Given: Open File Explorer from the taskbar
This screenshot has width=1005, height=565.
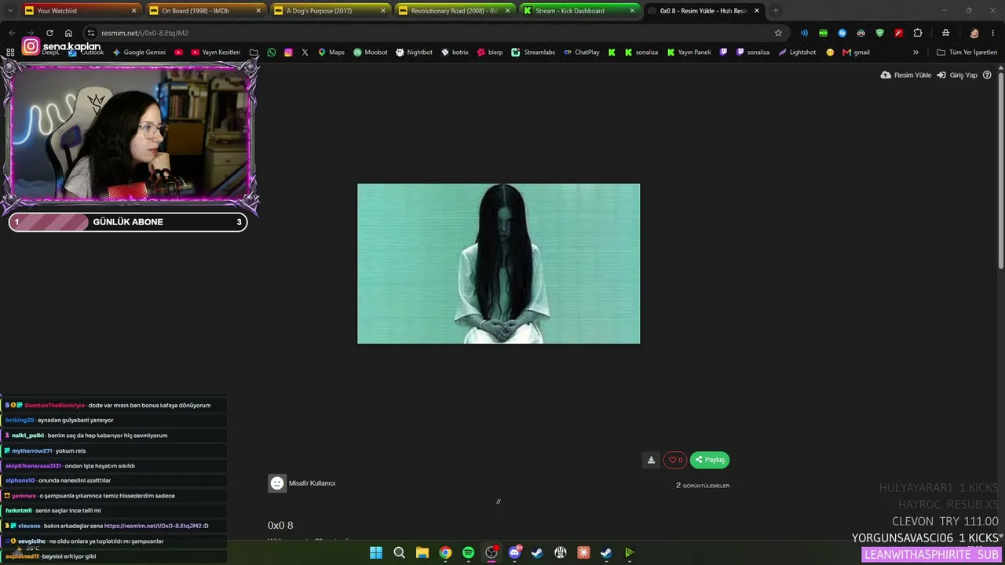Looking at the screenshot, I should [422, 552].
